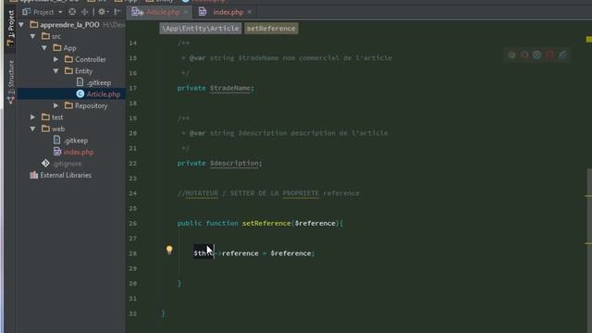Open the Project view dropdown

[x=60, y=12]
